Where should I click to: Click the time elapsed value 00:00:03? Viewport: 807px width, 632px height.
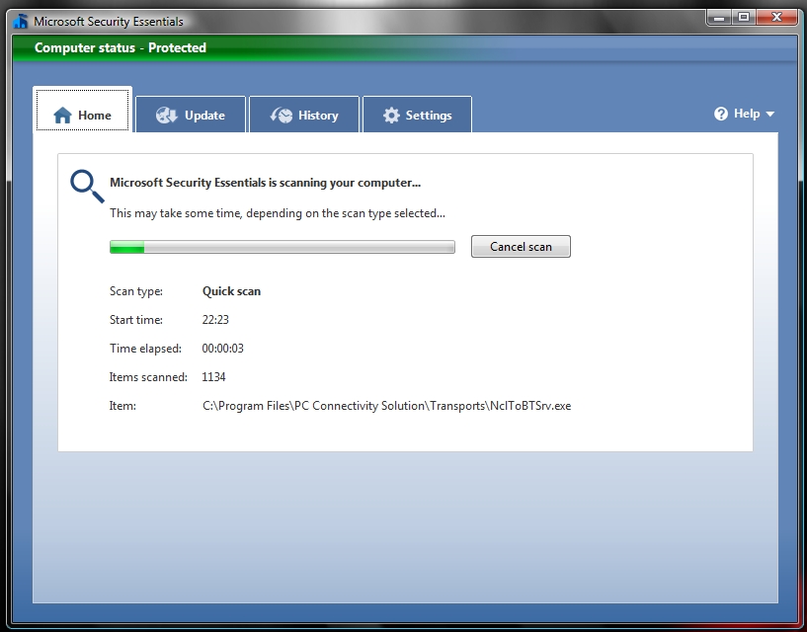223,349
